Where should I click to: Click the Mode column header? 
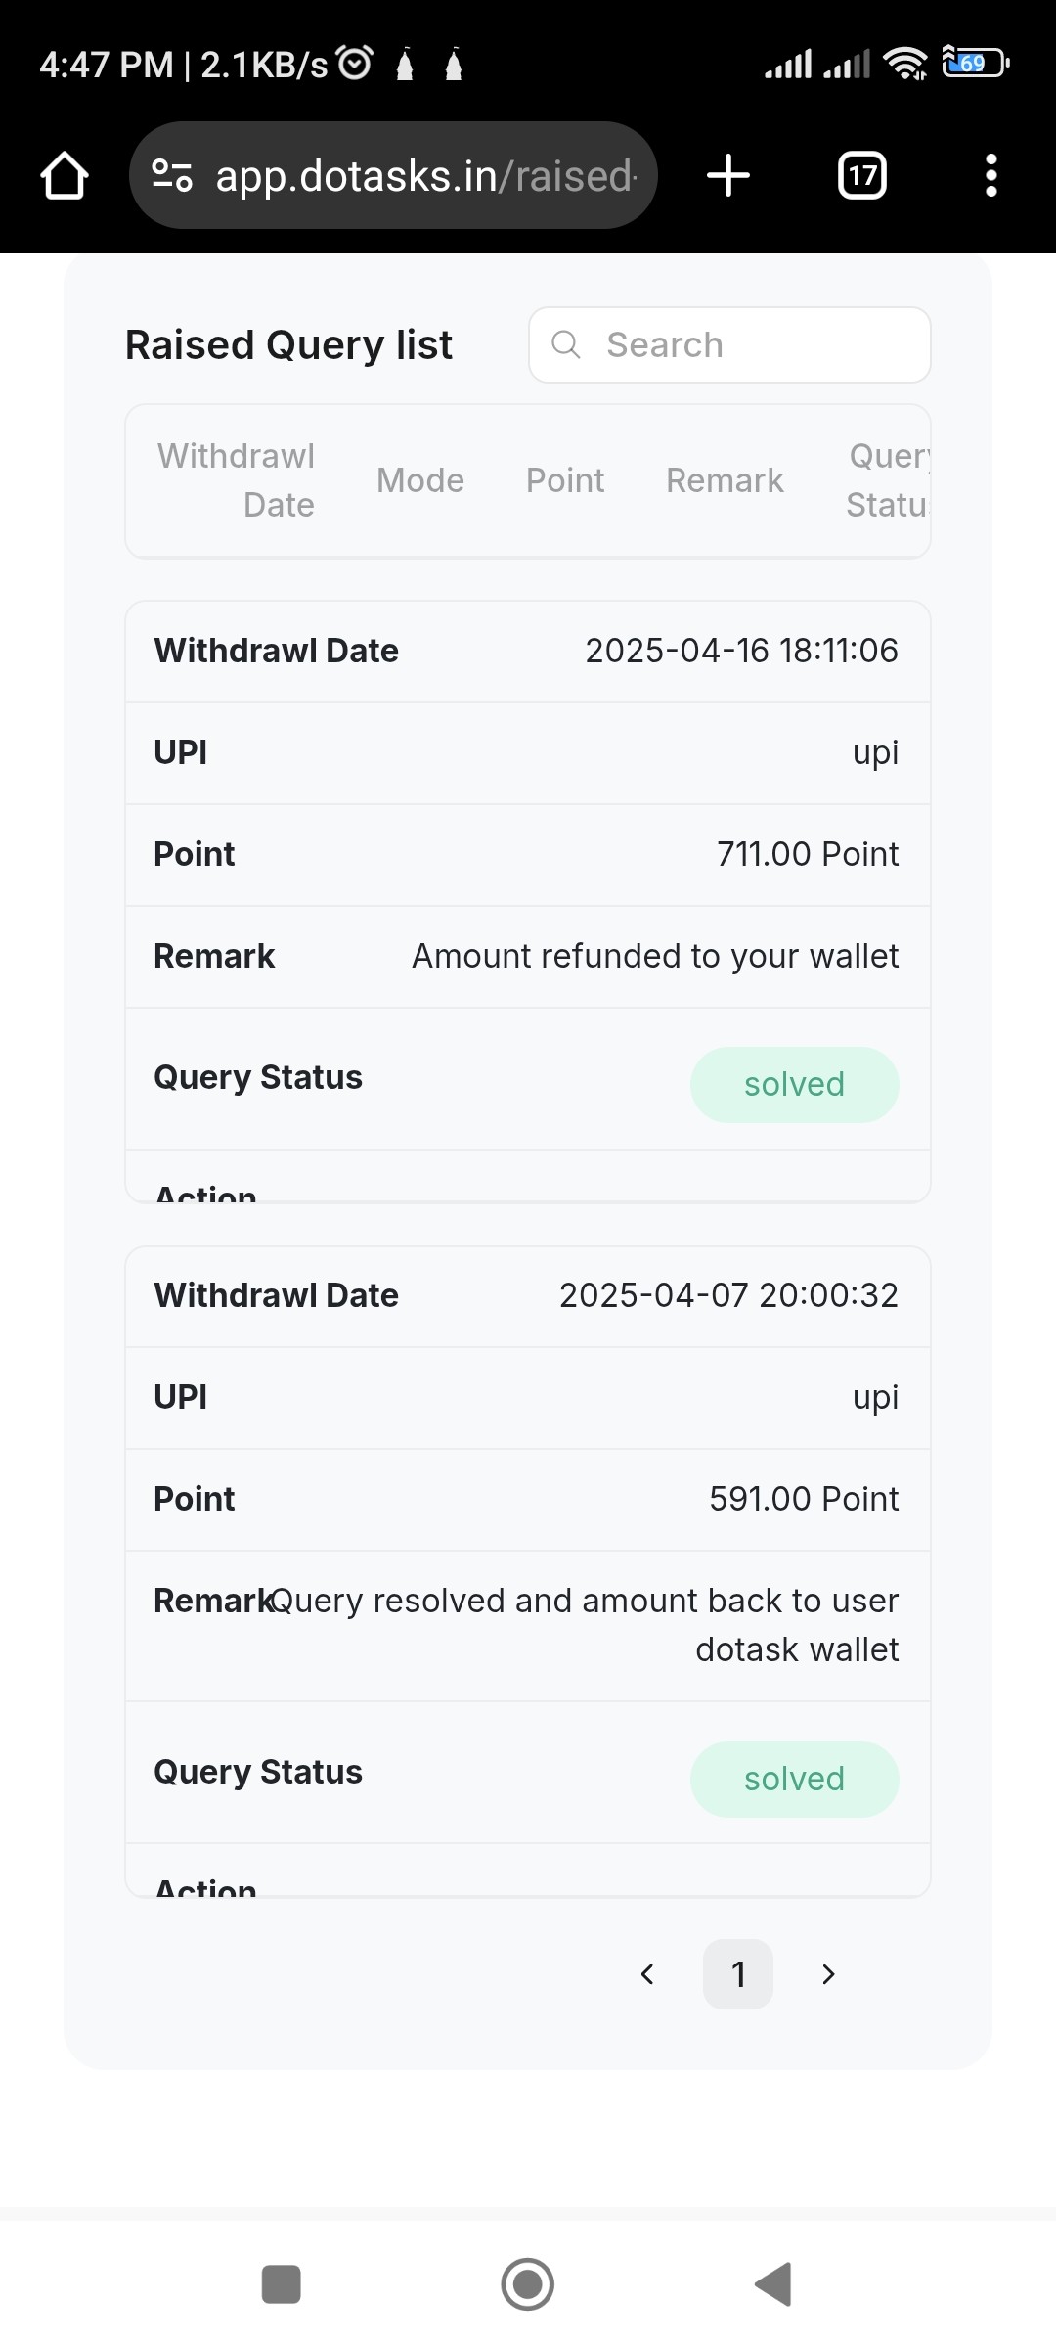click(420, 480)
